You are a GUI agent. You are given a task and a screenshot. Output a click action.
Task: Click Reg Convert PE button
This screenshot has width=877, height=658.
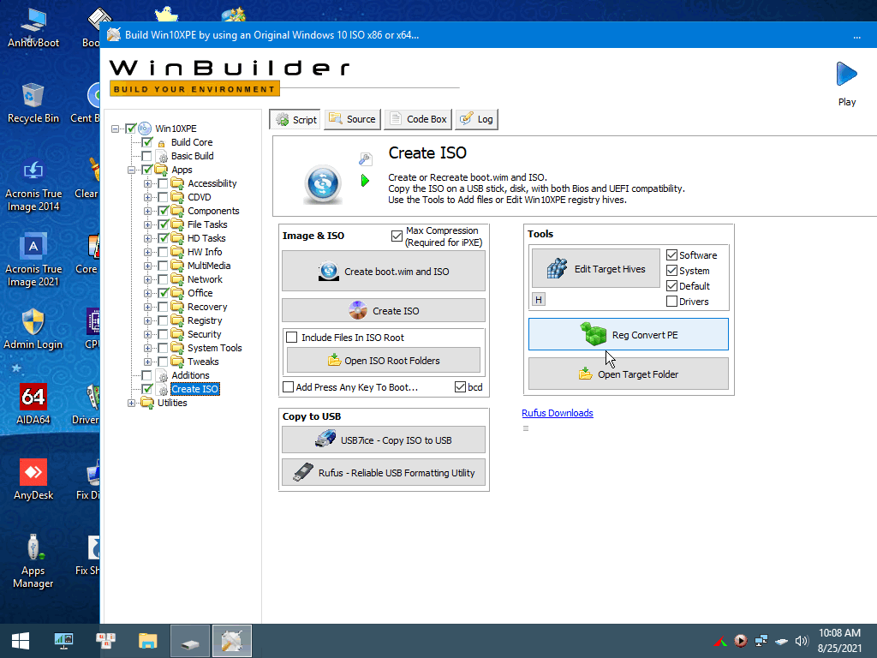pos(629,335)
